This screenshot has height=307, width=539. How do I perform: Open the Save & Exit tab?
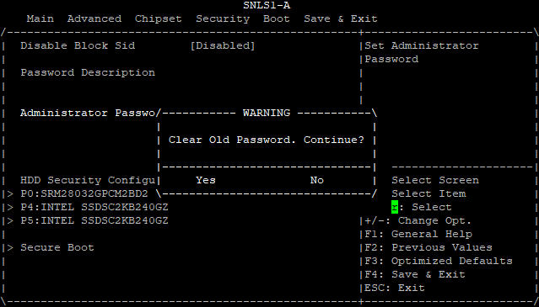(340, 19)
